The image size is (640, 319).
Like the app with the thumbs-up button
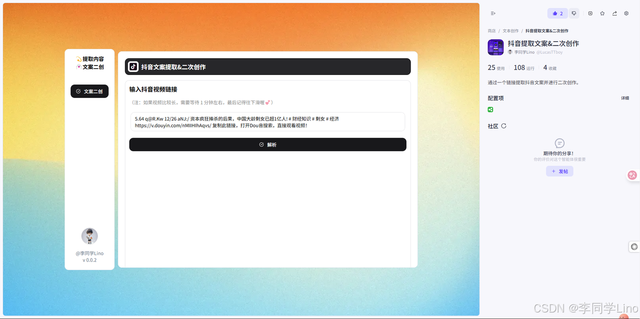(x=557, y=13)
